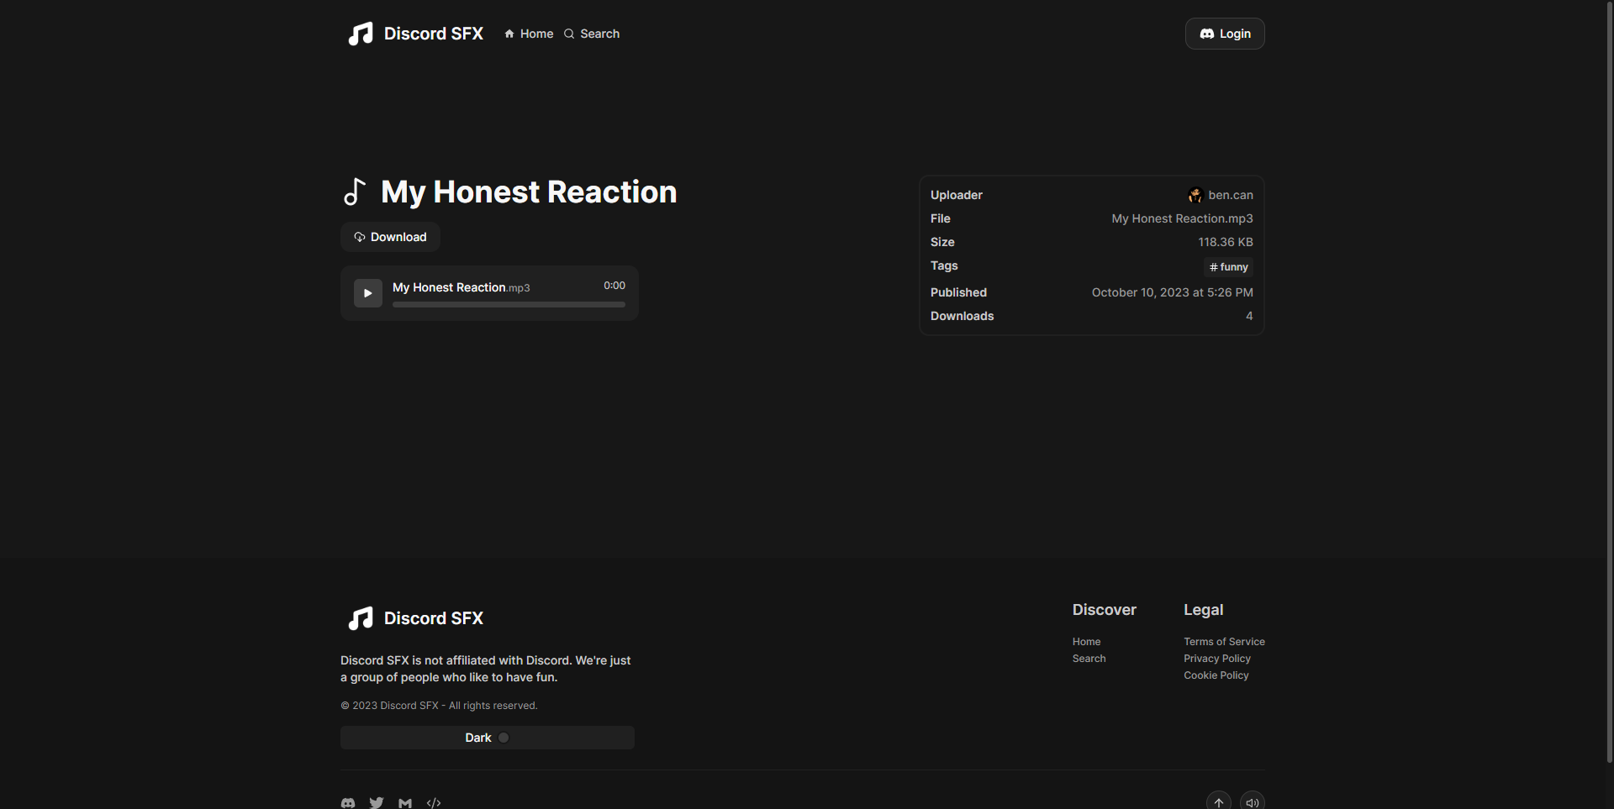Click file name My Honest Reaction.mp3 text
This screenshot has height=809, width=1614.
1182,218
